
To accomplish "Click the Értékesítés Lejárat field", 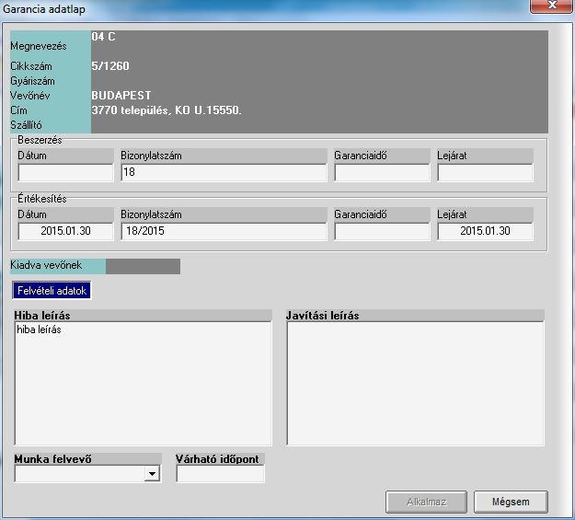I will coord(485,231).
